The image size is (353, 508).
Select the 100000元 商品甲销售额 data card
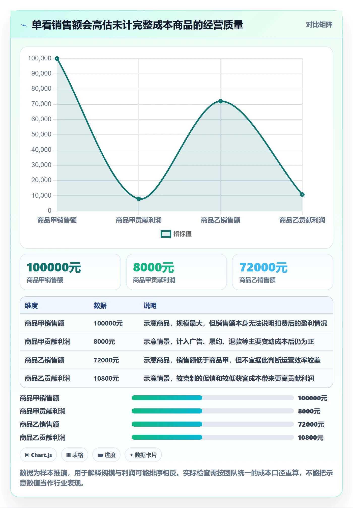coord(70,272)
